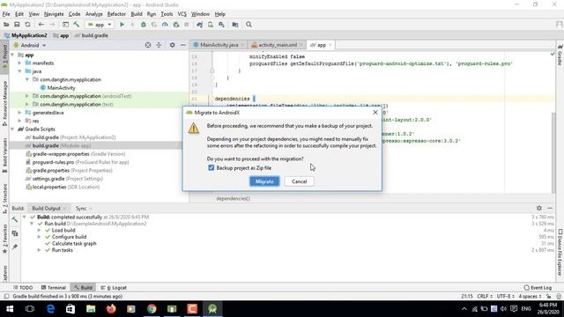Click the Profile app toolbar icon
The width and height of the screenshot is (564, 317).
point(165,25)
